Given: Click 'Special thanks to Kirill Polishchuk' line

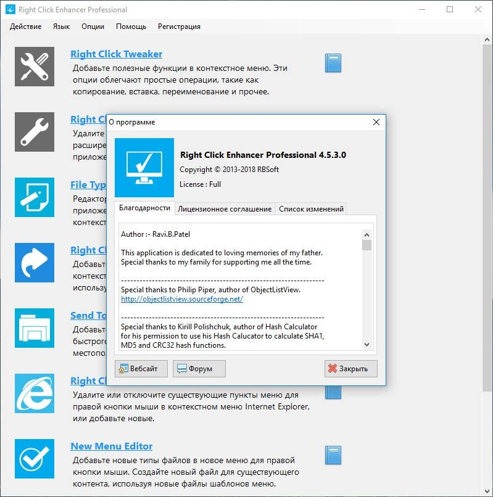Looking at the screenshot, I should [x=219, y=327].
